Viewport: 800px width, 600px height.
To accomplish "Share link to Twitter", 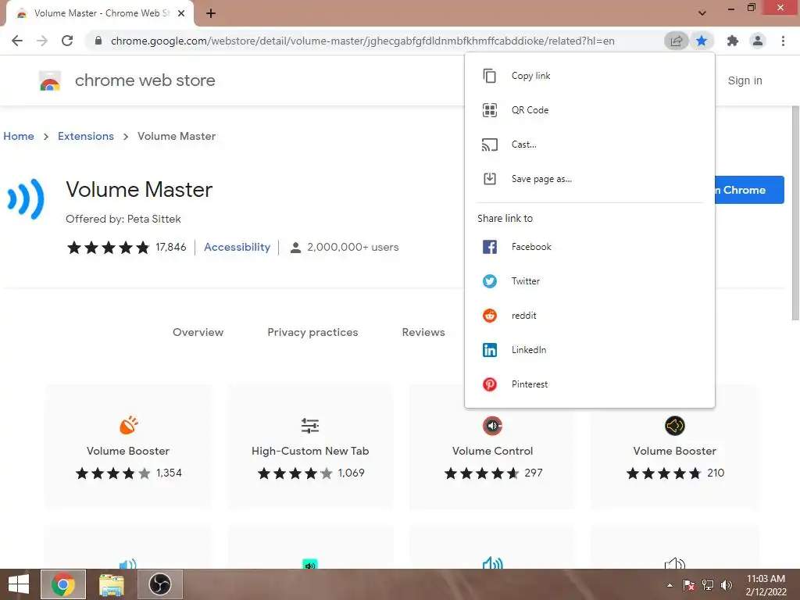I will click(589, 281).
